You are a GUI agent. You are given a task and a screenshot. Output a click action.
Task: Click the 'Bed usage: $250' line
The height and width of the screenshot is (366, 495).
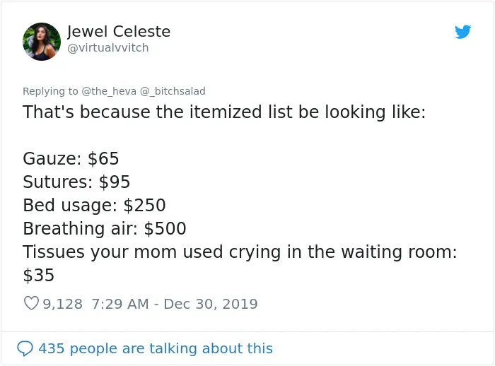click(x=94, y=205)
